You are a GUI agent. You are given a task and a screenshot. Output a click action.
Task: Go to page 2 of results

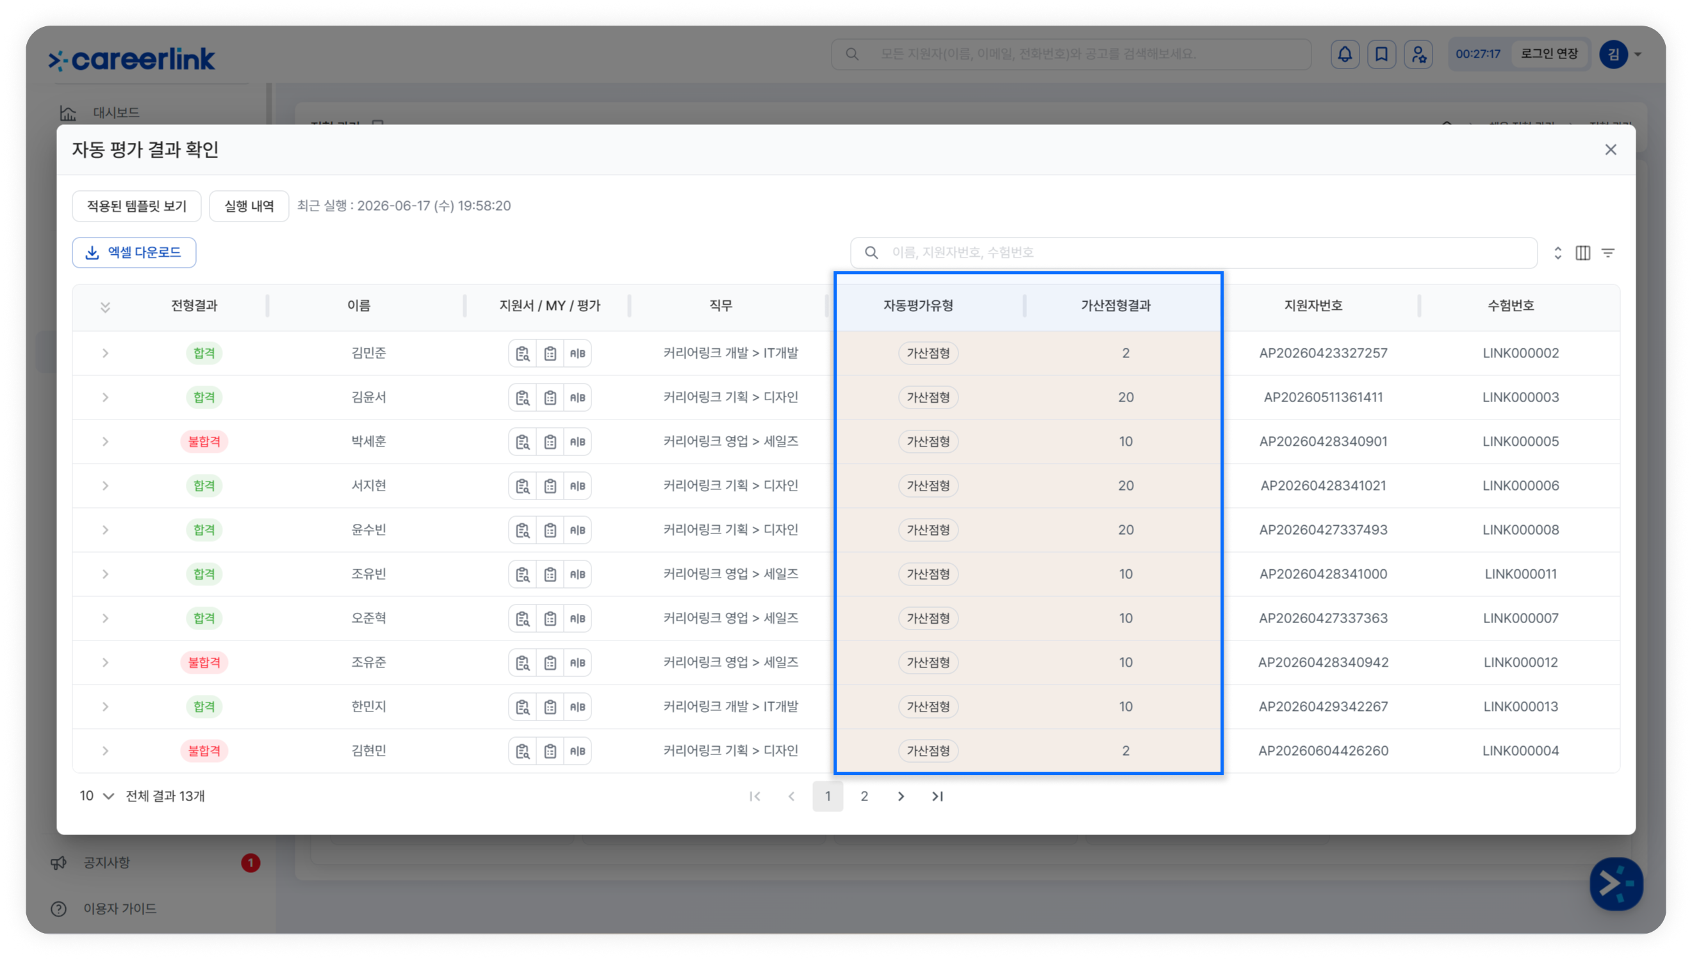[864, 797]
